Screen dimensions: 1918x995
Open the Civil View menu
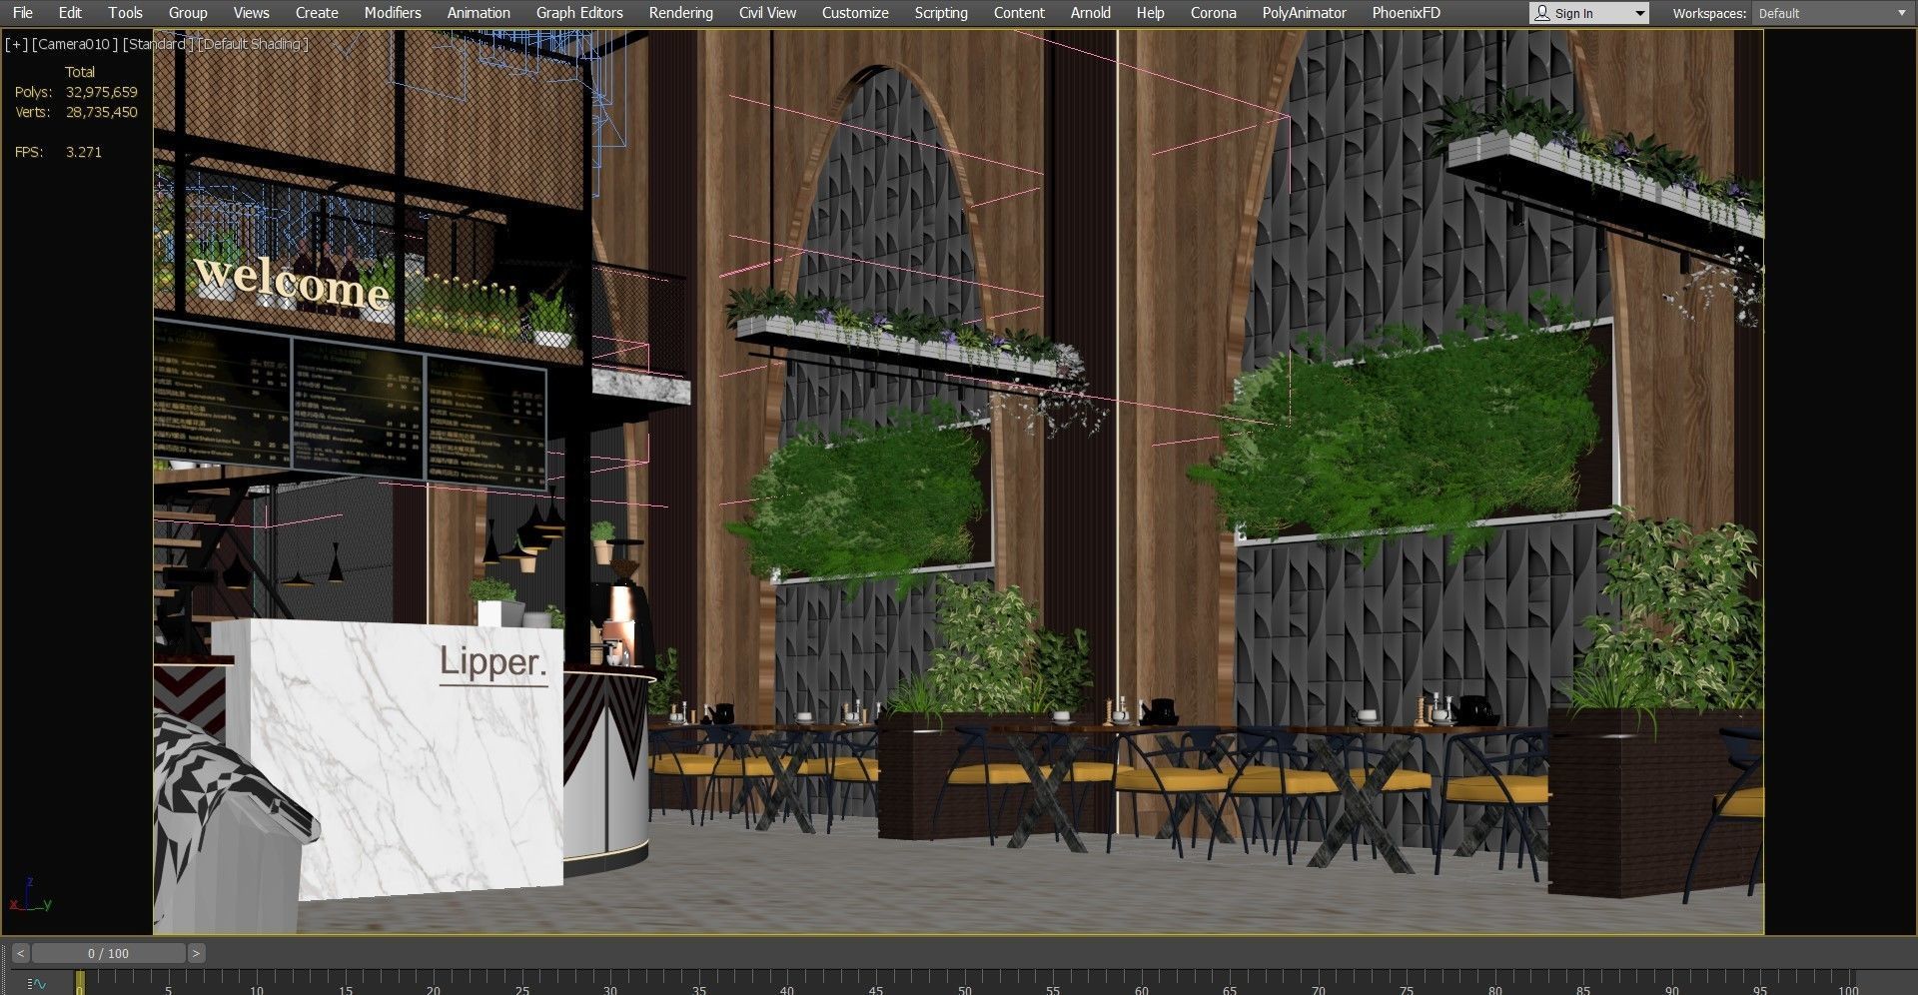[767, 13]
